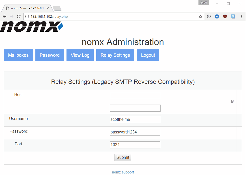Bookmark this page with the star icon
The width and height of the screenshot is (246, 176).
(200, 16)
